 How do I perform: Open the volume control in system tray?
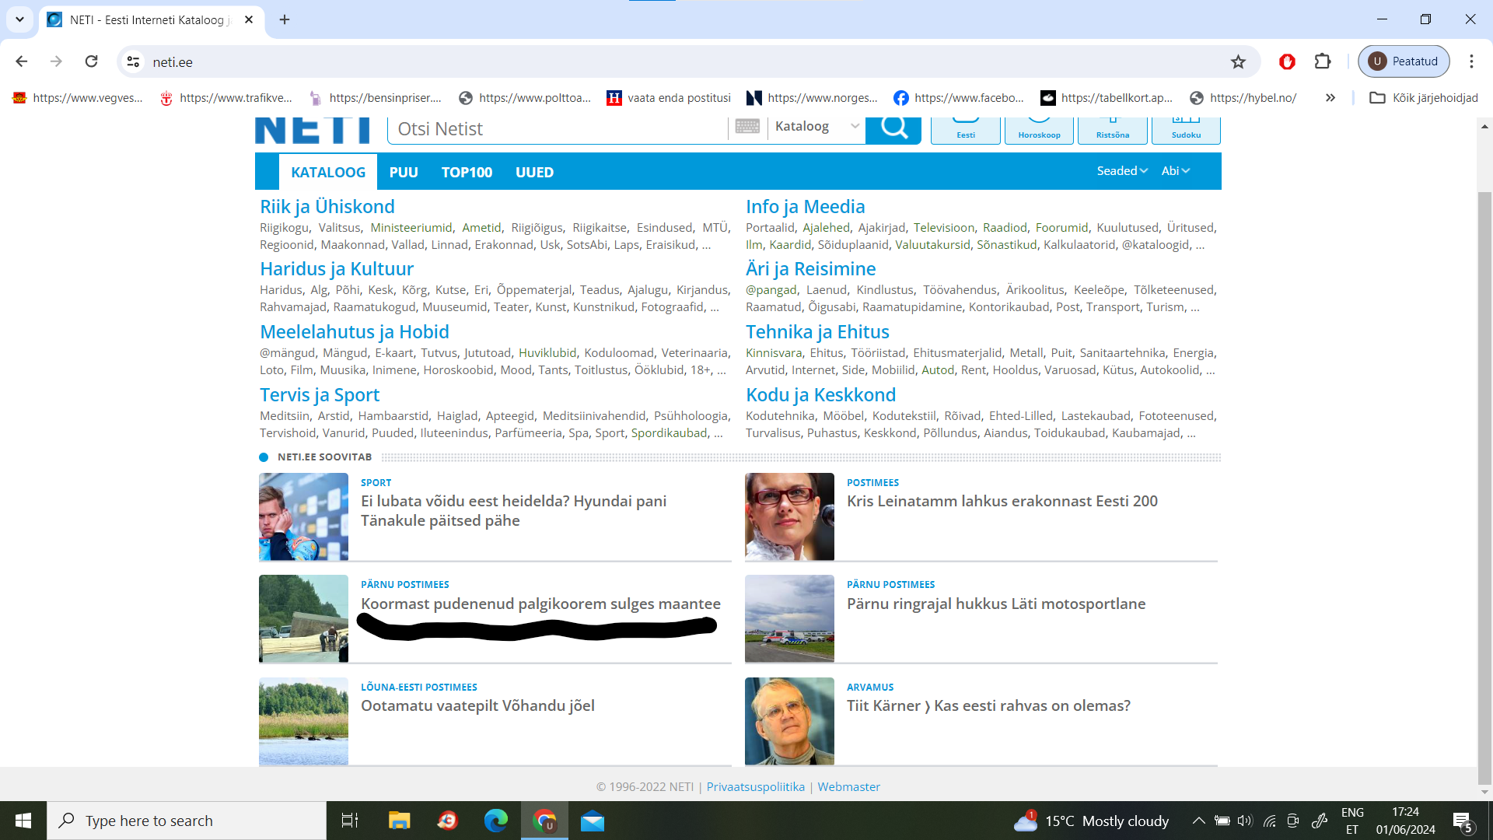pos(1245,821)
